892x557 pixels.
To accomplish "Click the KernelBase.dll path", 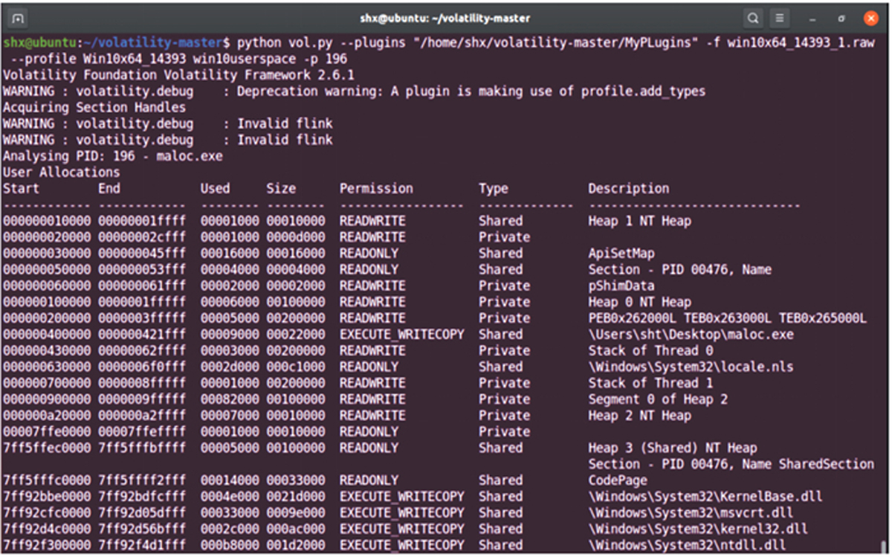I will pos(705,497).
